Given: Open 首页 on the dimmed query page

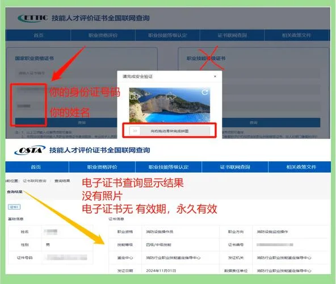Looking at the screenshot, I should coord(39,35).
